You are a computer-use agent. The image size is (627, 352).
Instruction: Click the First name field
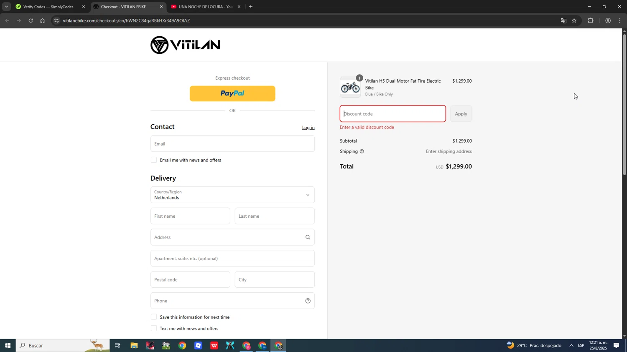point(190,216)
